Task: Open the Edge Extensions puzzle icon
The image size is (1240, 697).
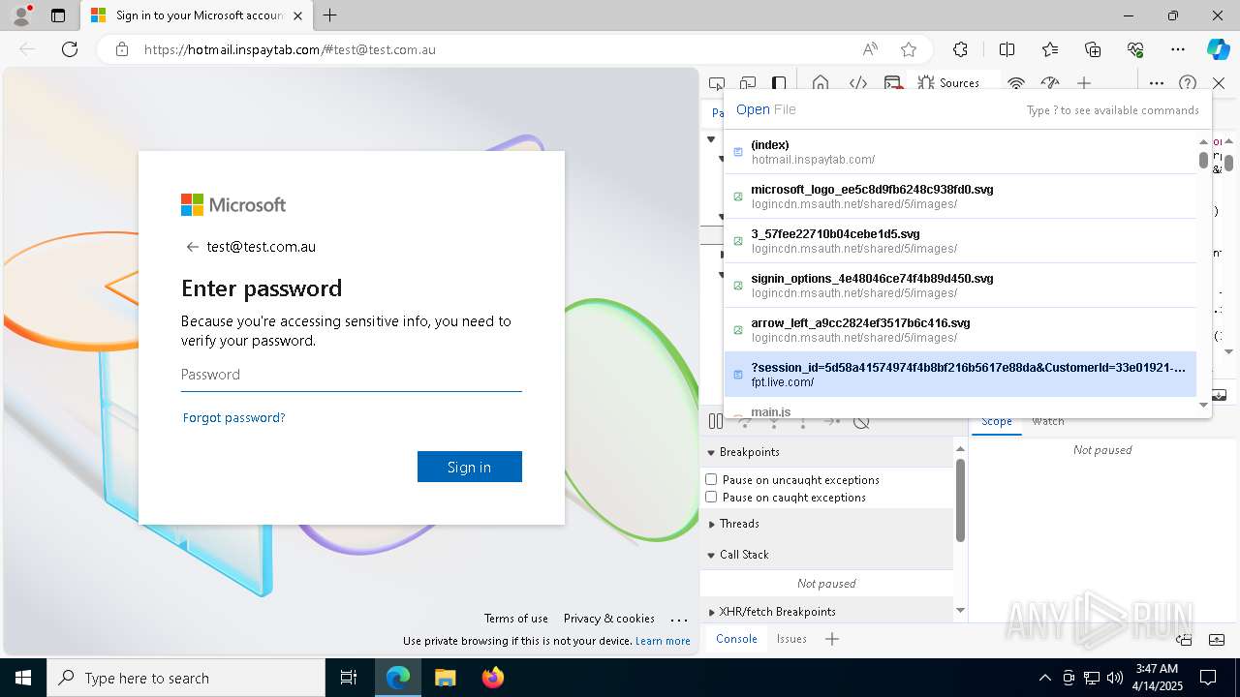Action: (x=960, y=49)
